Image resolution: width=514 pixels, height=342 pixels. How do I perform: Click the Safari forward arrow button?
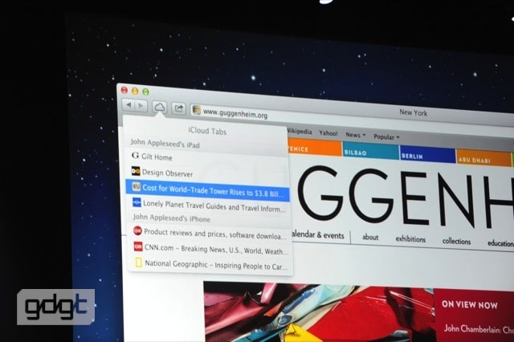click(x=141, y=105)
